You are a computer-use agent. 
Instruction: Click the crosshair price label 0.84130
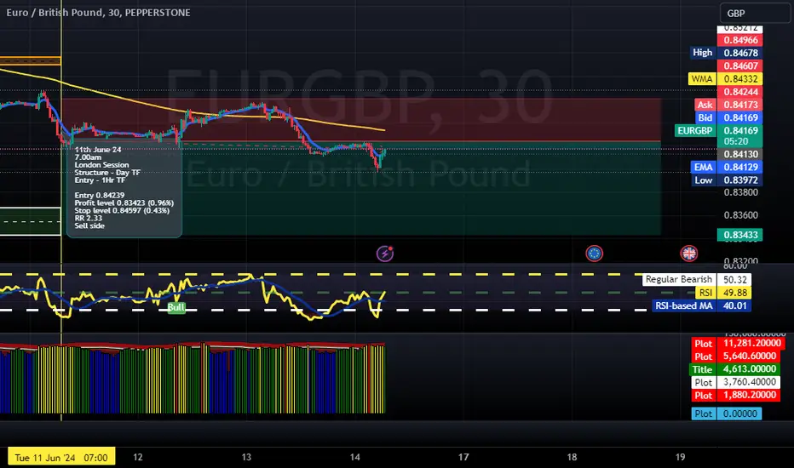[739, 154]
